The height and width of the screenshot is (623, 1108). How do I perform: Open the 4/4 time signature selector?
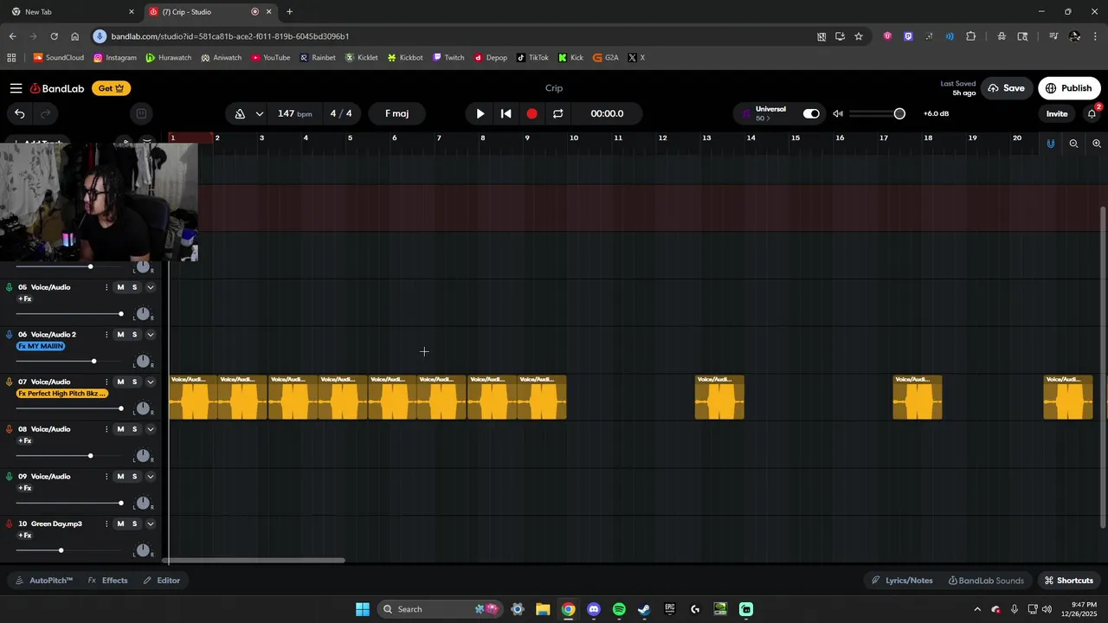click(341, 113)
